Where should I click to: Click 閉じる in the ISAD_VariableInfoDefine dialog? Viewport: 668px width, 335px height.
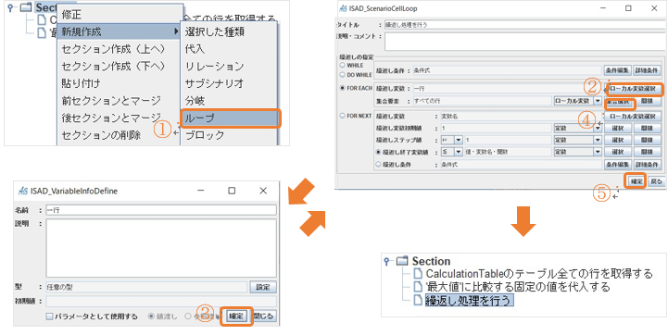tap(264, 316)
